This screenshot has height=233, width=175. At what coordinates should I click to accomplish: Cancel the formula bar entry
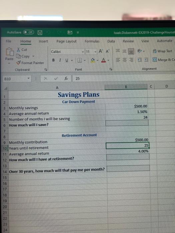click(x=46, y=78)
